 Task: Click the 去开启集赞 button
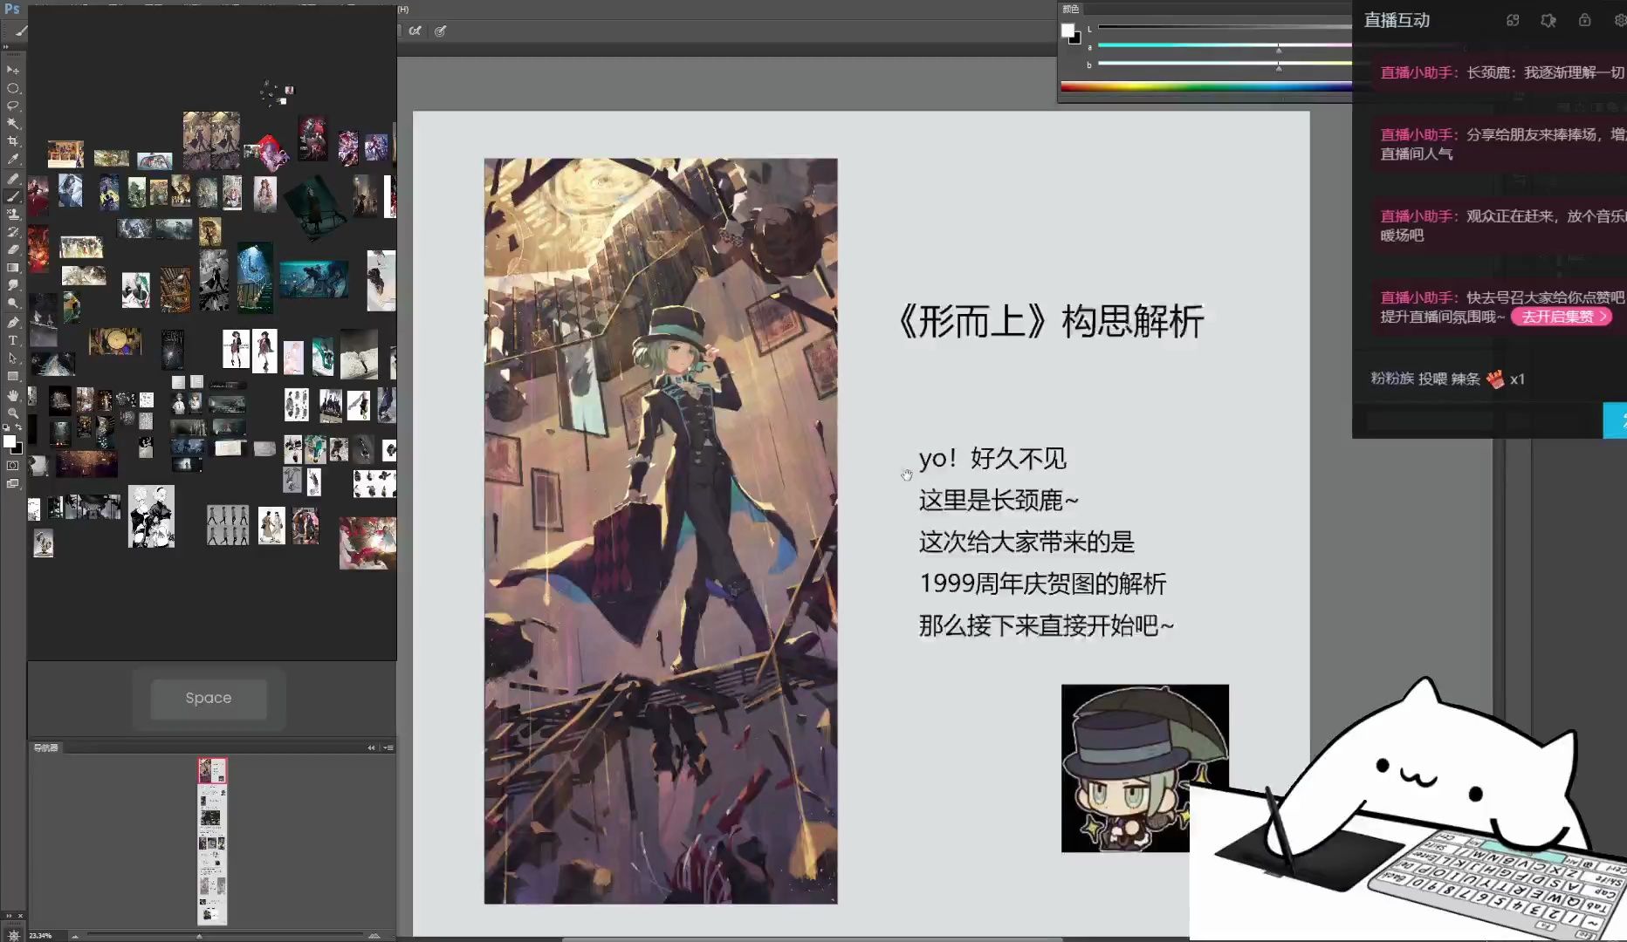pos(1562,317)
